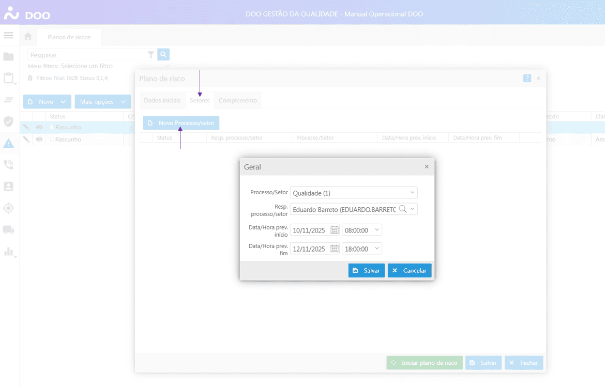Open the folder icon in sidebar
Viewport: 605px width, 387px height.
point(8,56)
